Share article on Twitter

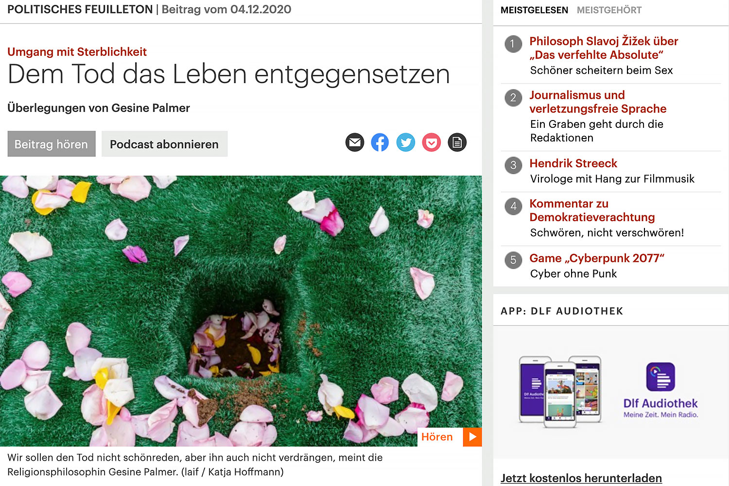tap(406, 142)
